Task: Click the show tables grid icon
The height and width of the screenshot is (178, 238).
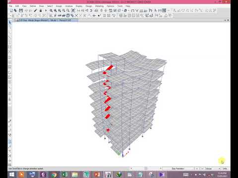Action: [x=164, y=10]
